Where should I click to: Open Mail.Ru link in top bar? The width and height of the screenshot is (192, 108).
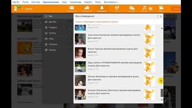16,2
